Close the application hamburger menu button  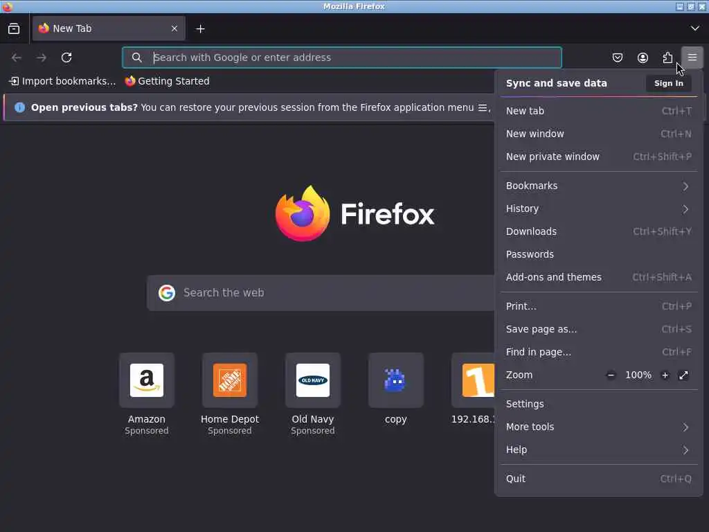(692, 57)
